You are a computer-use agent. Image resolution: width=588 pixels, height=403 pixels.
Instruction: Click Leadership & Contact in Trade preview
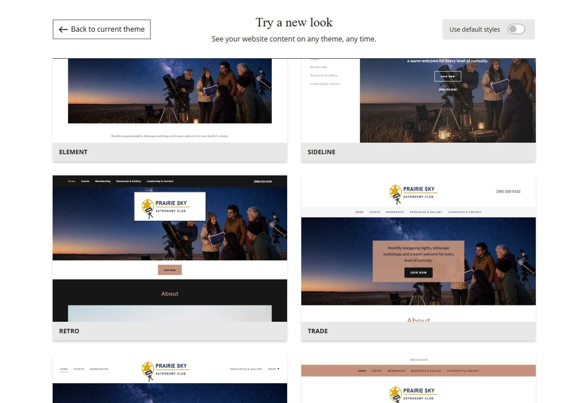pyautogui.click(x=465, y=212)
